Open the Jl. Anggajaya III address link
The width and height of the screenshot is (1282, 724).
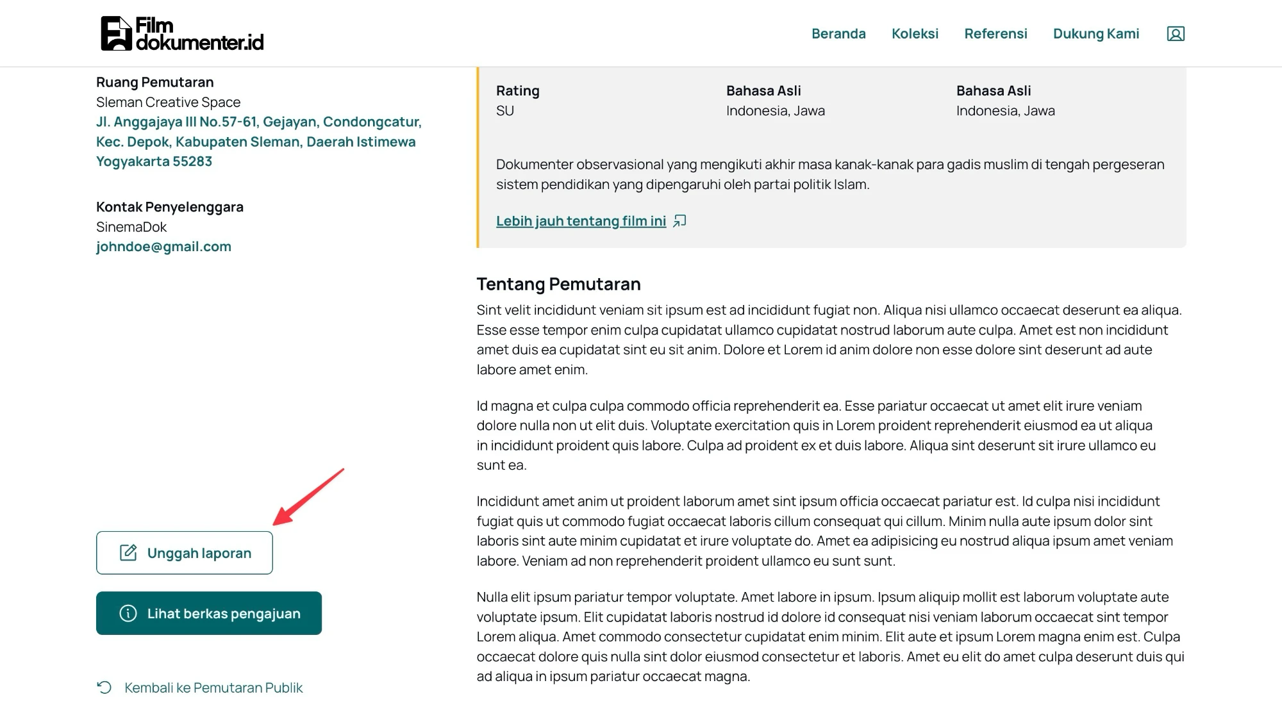click(x=258, y=142)
